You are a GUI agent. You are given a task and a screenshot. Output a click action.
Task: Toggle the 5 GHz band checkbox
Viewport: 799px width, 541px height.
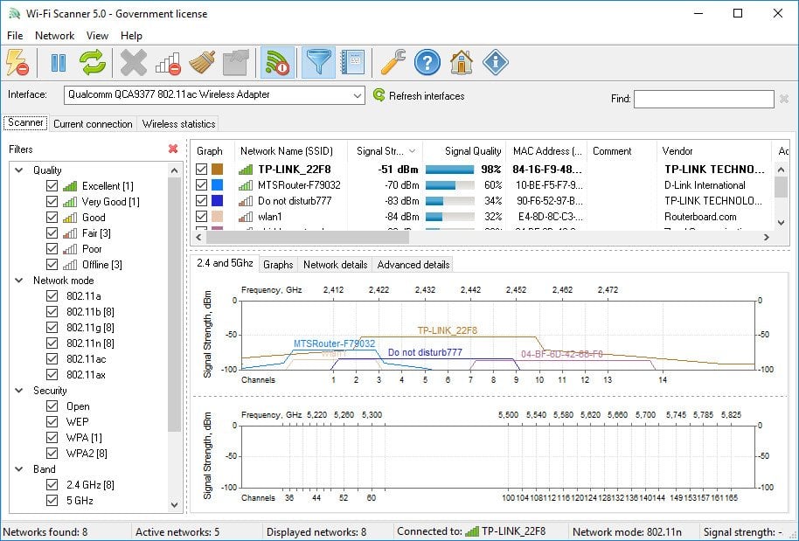(52, 501)
